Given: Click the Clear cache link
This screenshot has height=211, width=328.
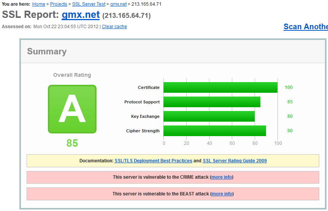Looking at the screenshot, I should click(x=114, y=27).
